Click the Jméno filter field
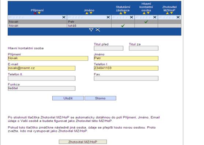This screenshot has width=204, height=145. [87, 17]
